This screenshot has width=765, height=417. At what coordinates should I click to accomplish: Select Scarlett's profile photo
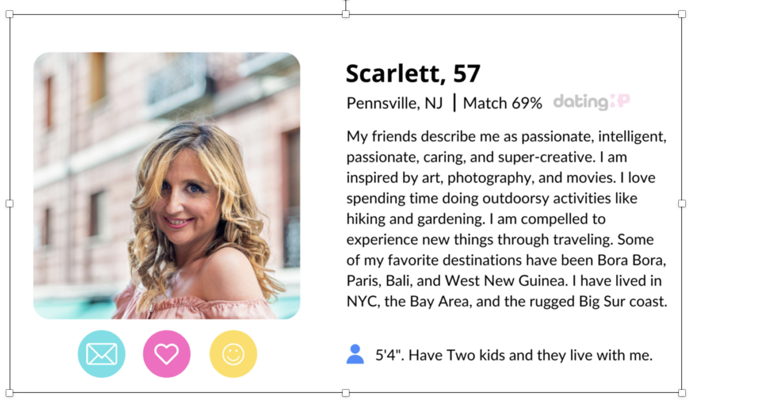(x=167, y=187)
